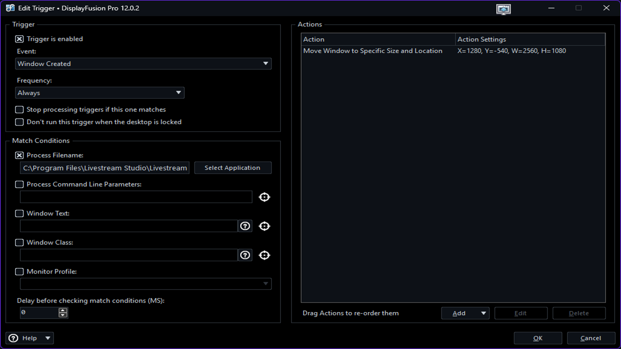Click the Cancel button
Viewport: 621px width, 349px height.
click(591, 338)
